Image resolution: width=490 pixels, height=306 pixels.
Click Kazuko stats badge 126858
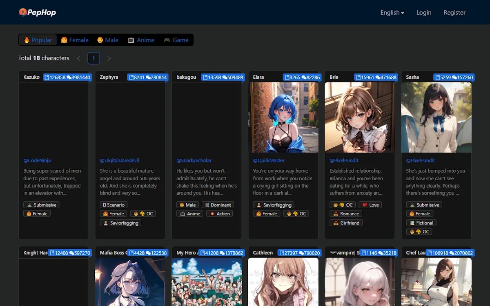tap(67, 78)
